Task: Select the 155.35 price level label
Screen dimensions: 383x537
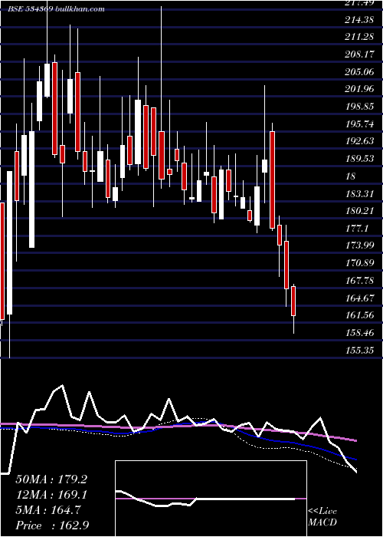Action: [359, 351]
